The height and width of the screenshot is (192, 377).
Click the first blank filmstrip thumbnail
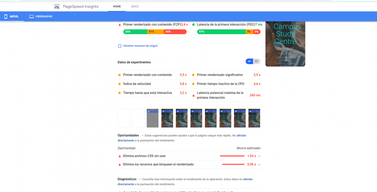pyautogui.click(x=124, y=118)
